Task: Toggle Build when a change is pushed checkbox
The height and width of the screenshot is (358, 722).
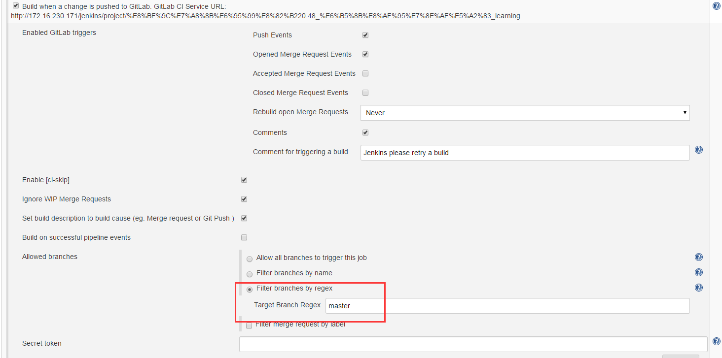Action: [x=16, y=6]
